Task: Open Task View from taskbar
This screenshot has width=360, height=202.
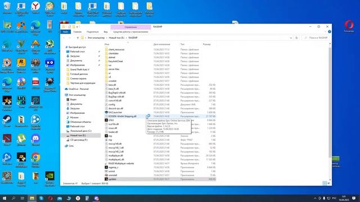Action: 22,198
